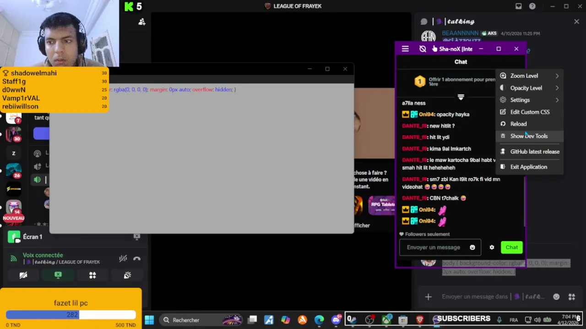Click the members icon near Kick logo

(142, 21)
